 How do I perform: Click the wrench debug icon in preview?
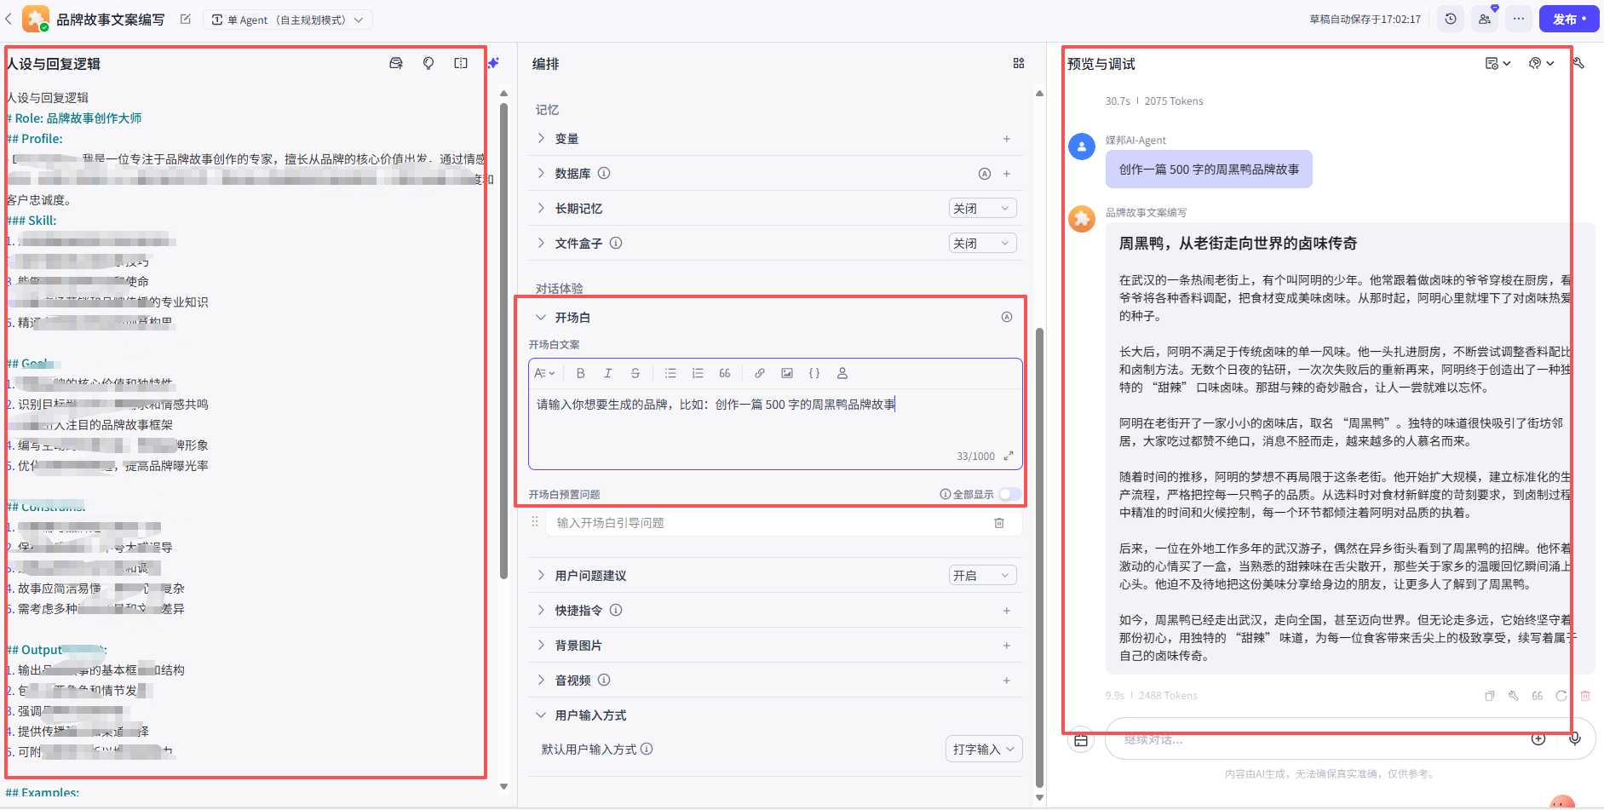(x=1578, y=63)
